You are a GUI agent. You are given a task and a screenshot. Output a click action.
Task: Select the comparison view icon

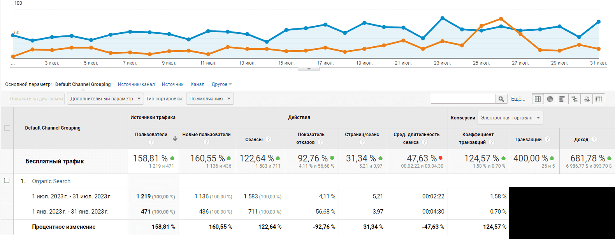click(x=575, y=99)
